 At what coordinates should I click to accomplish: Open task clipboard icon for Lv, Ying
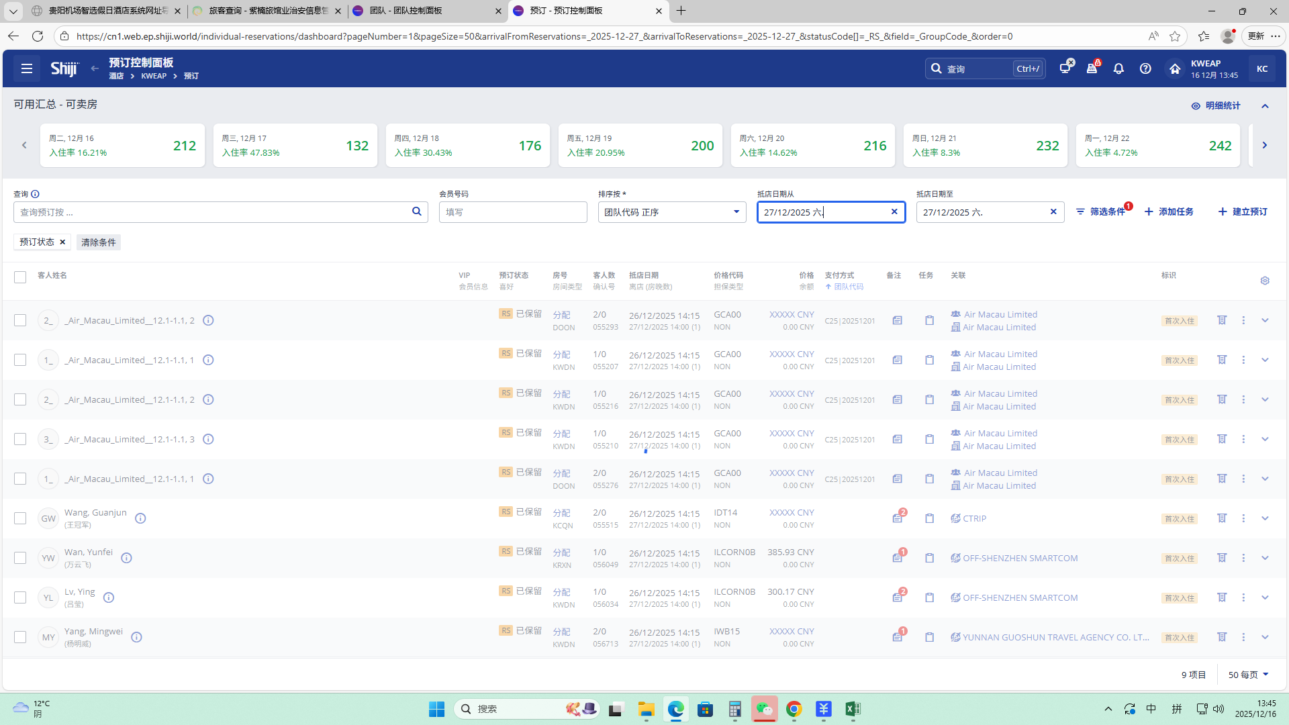pyautogui.click(x=929, y=597)
